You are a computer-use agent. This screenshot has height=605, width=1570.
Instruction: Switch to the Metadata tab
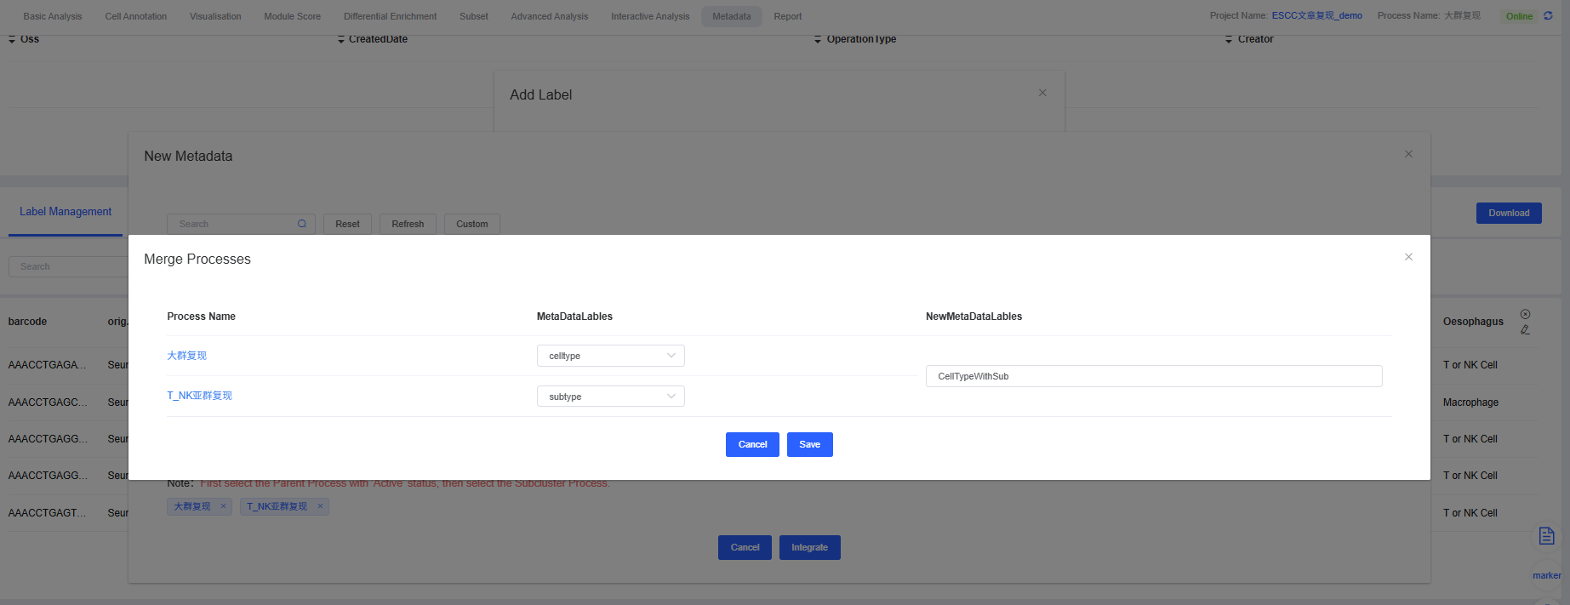point(731,16)
